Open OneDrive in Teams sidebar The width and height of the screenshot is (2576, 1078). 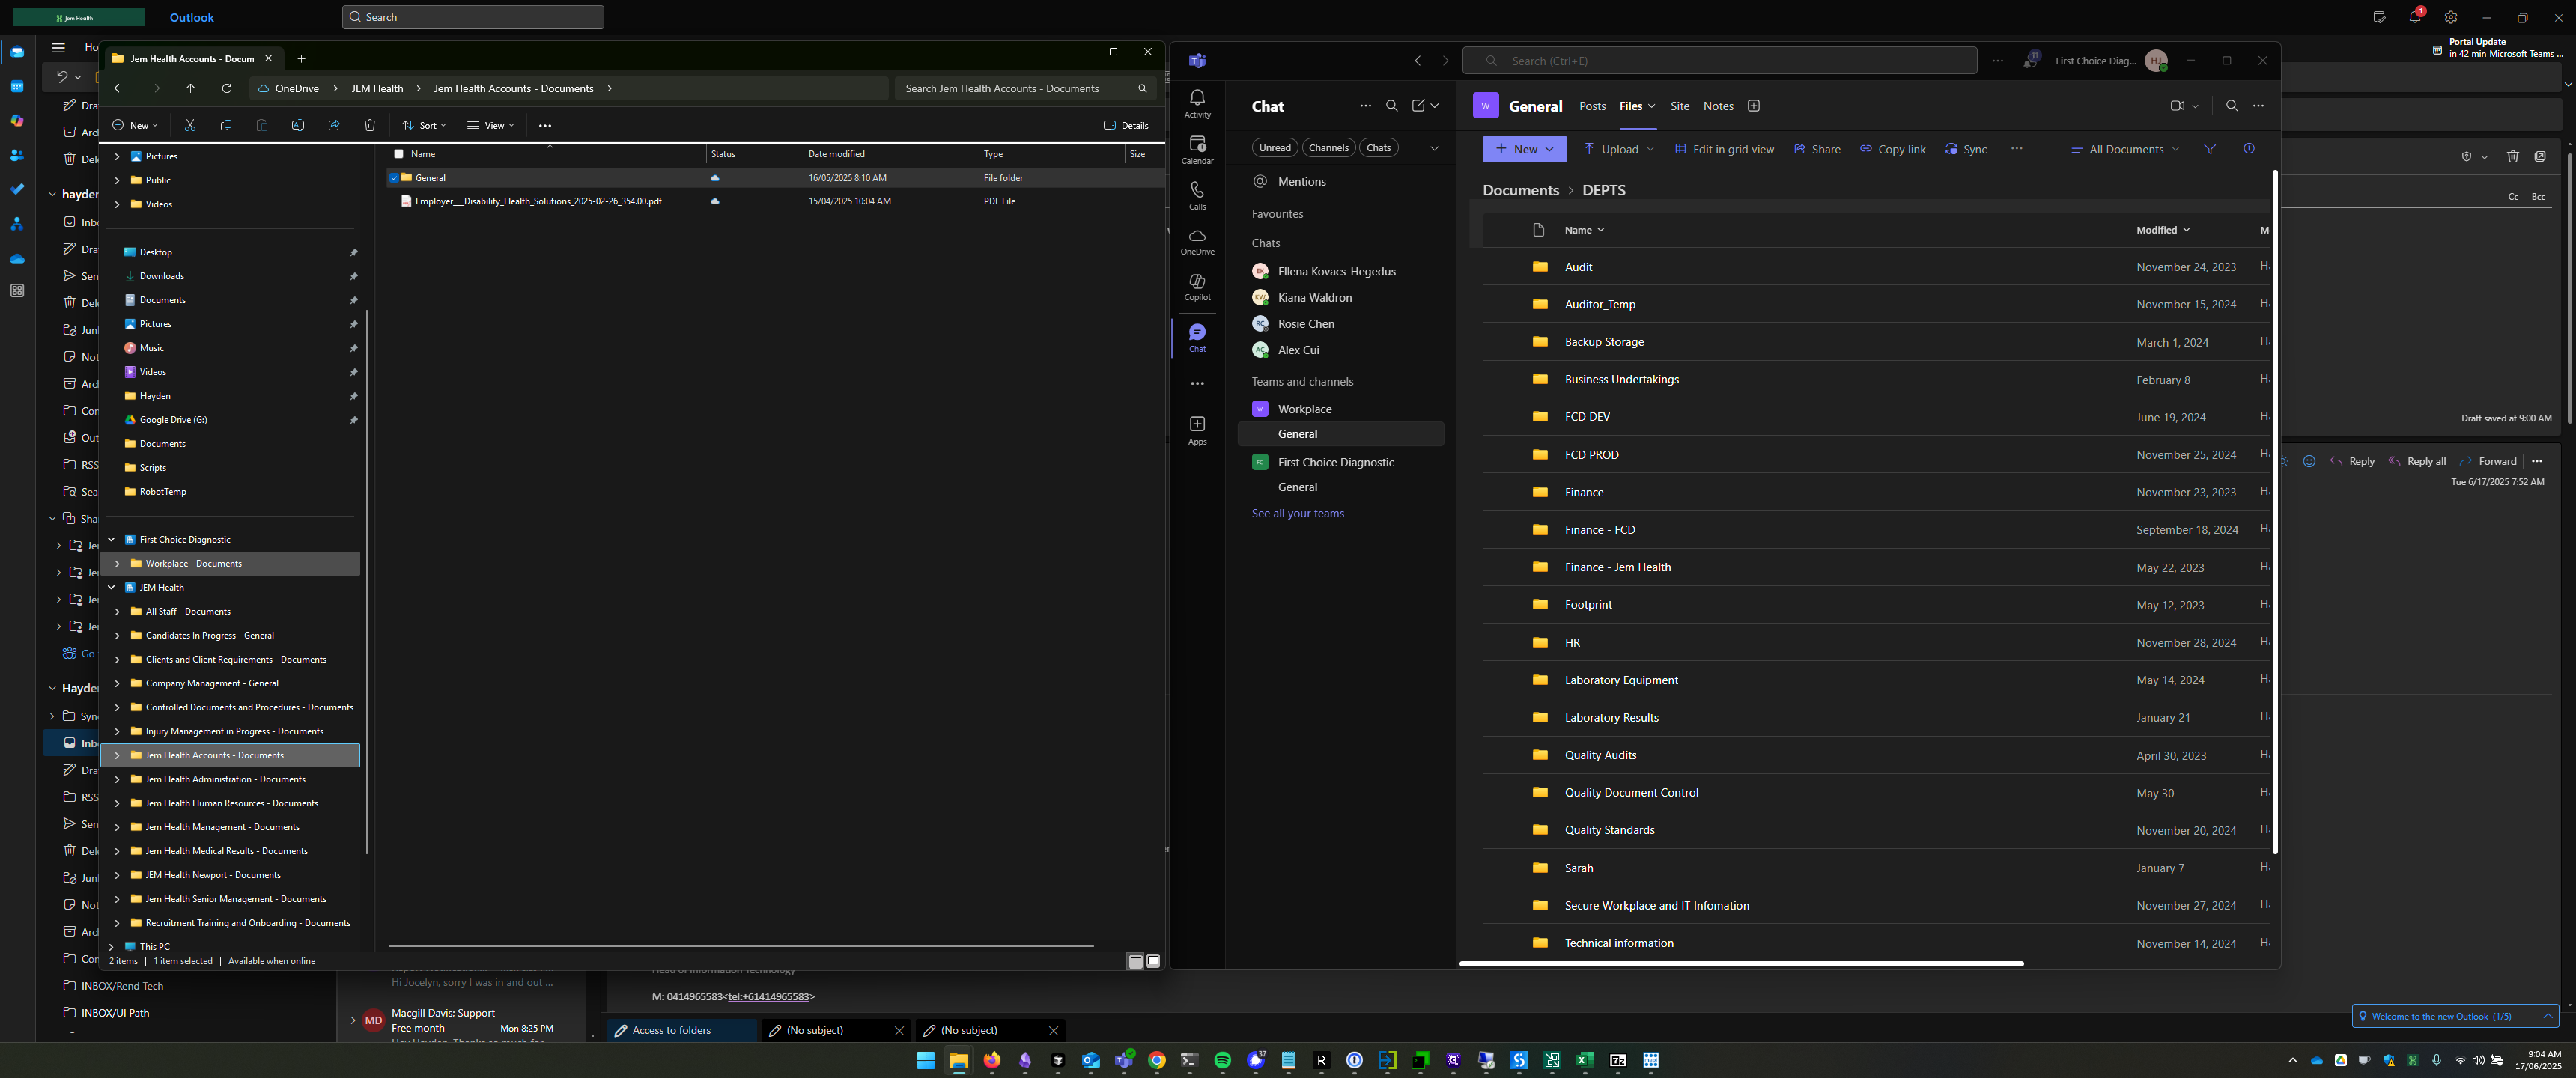point(1197,241)
